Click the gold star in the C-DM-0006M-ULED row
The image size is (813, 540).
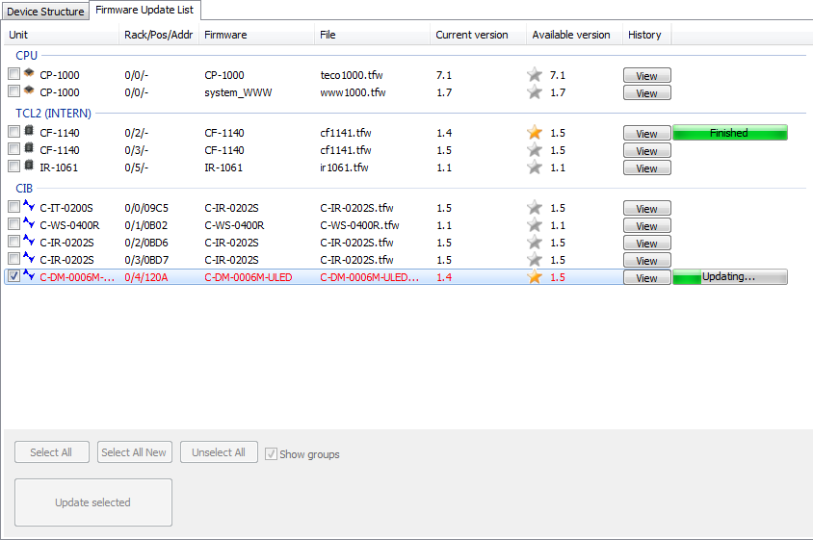[535, 277]
